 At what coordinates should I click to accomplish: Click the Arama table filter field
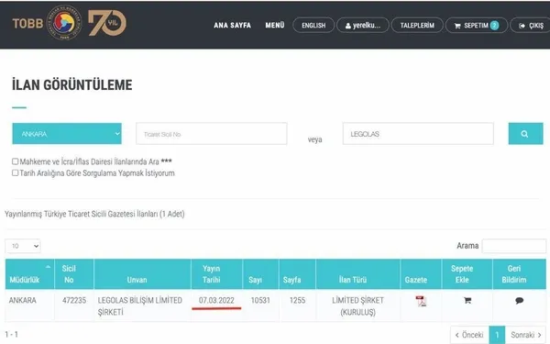[x=514, y=246]
